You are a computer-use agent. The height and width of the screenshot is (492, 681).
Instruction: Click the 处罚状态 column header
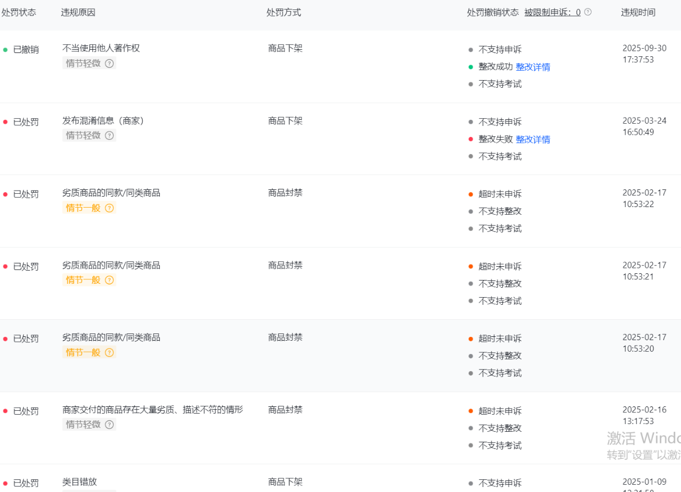coord(19,12)
